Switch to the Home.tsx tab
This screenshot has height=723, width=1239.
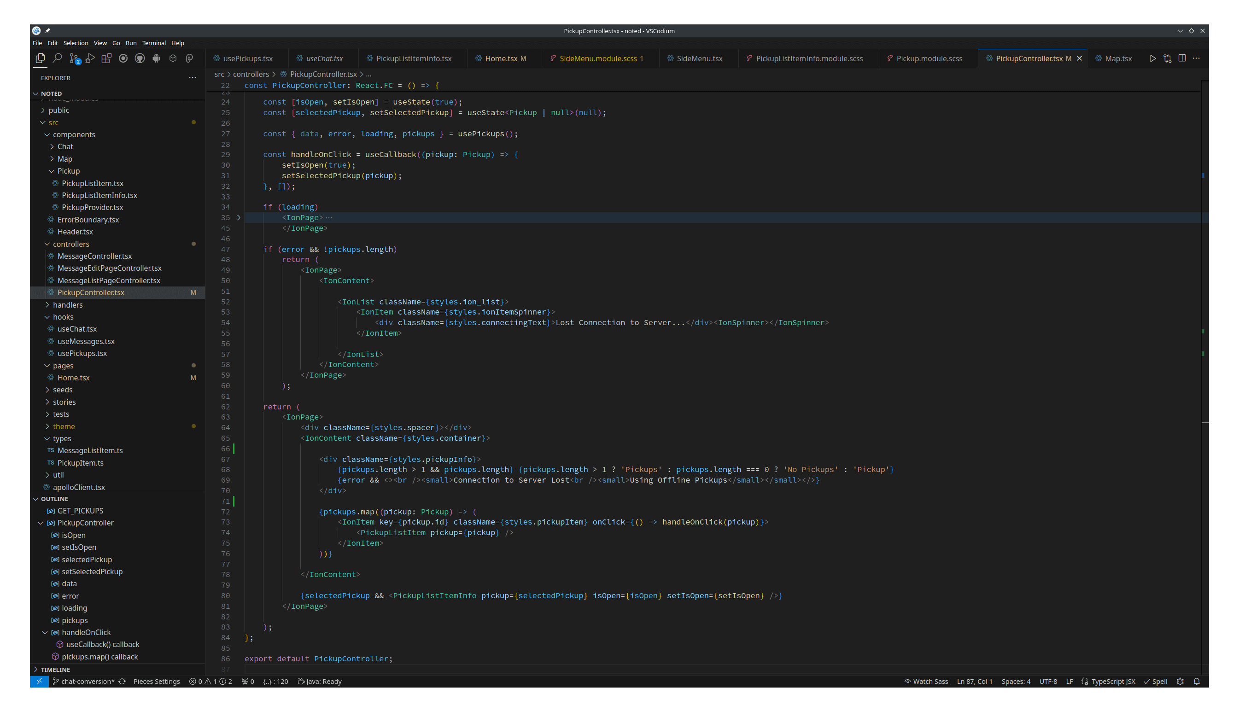pos(502,58)
